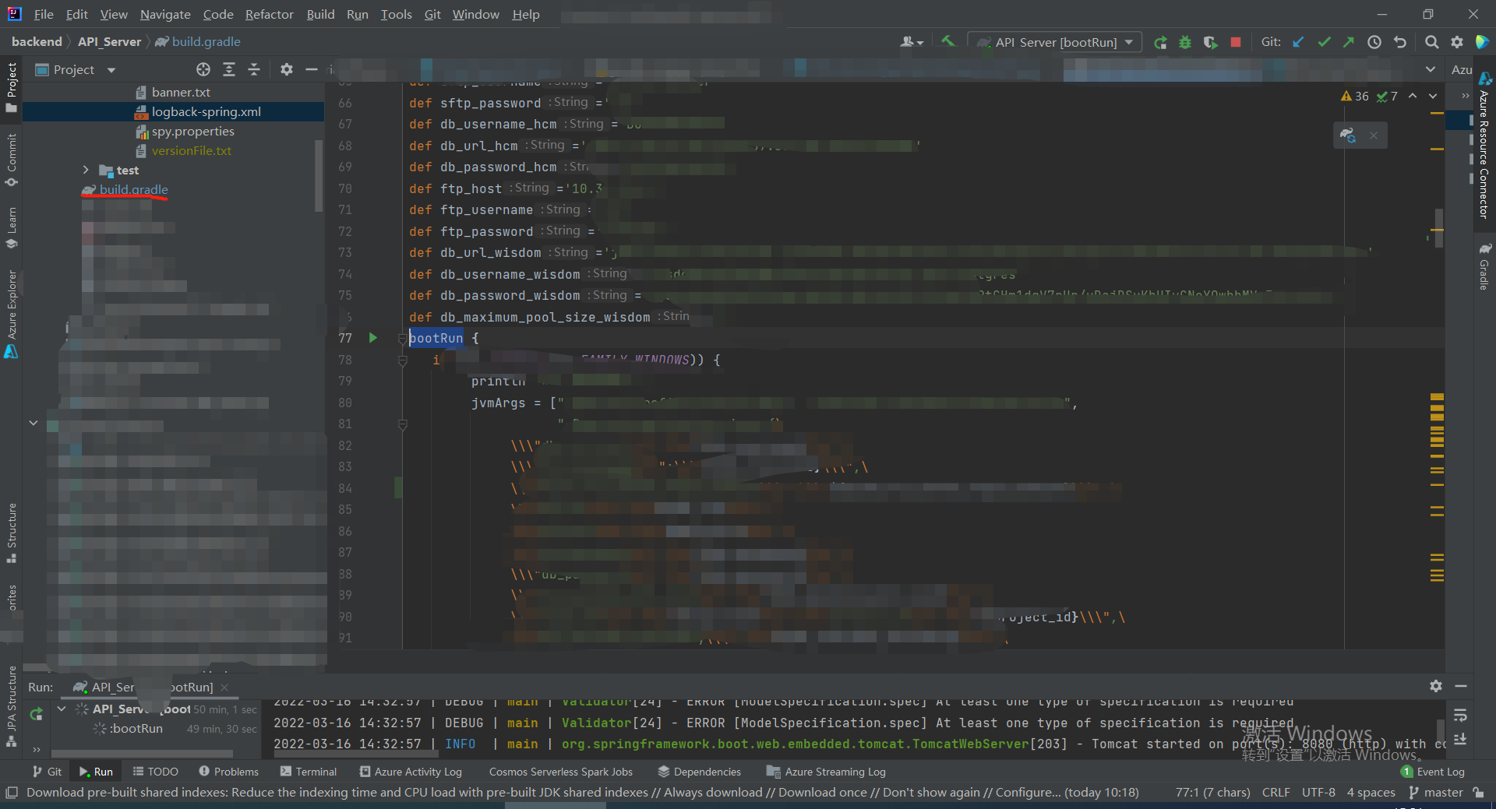1496x809 pixels.
Task: Open the Event Log tool window
Action: tap(1433, 772)
